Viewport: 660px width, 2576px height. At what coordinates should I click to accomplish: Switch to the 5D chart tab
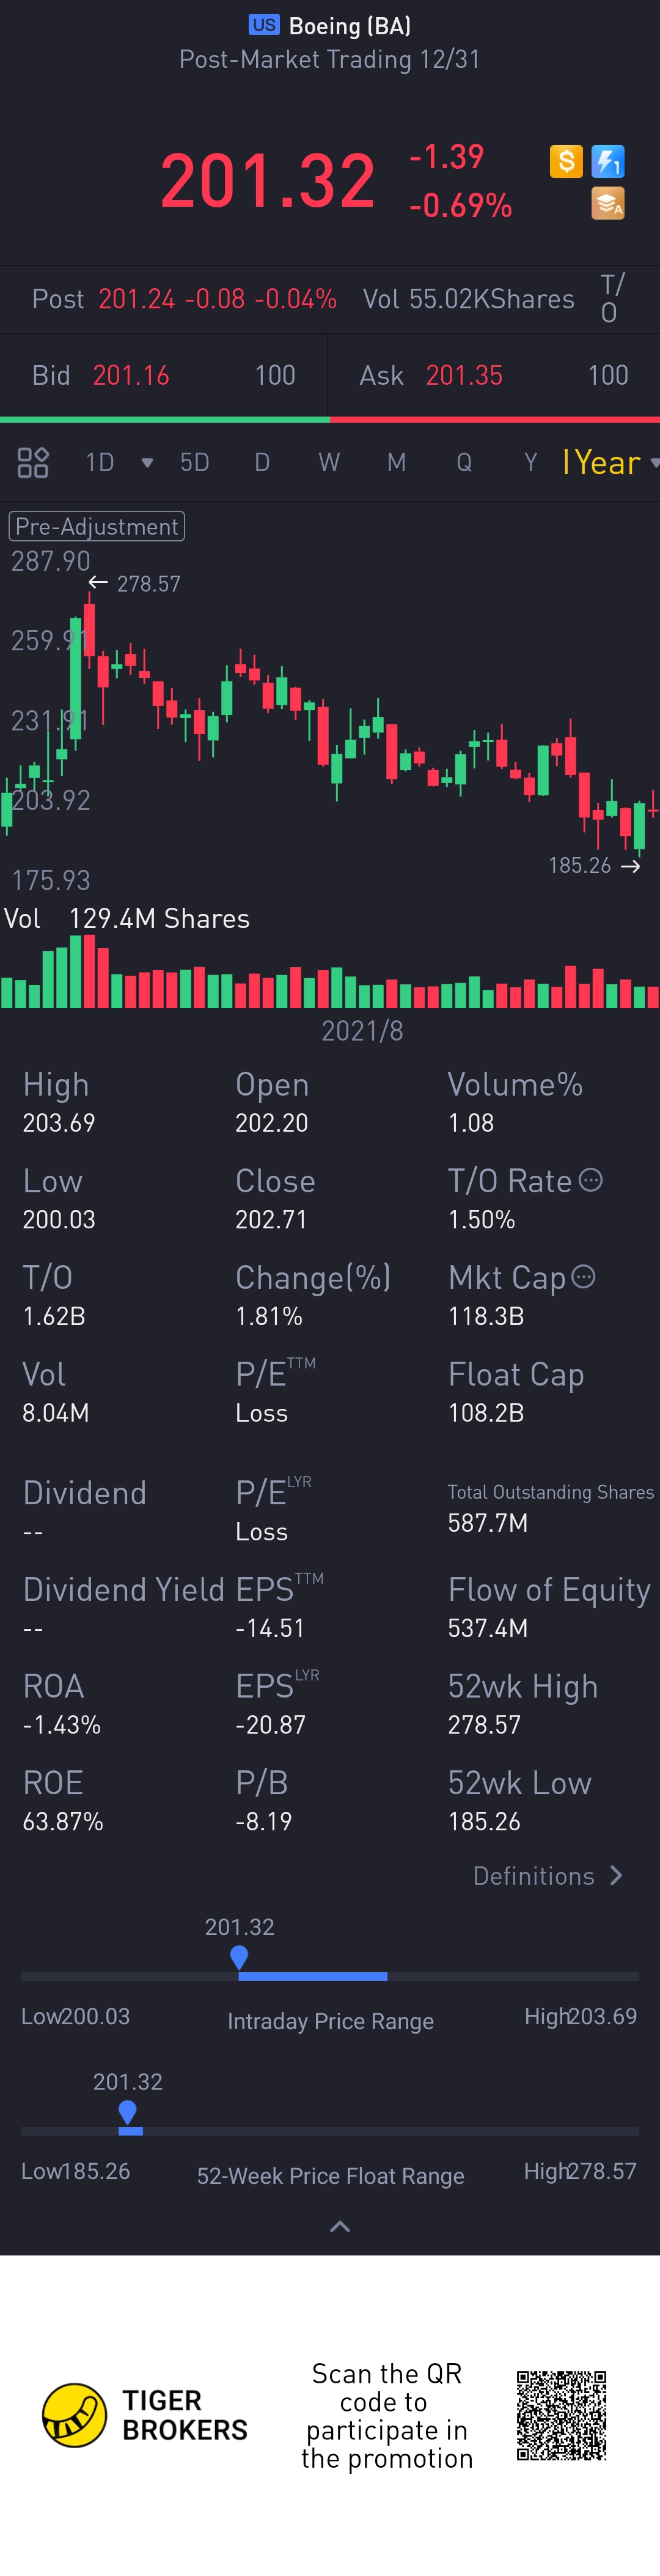[195, 463]
